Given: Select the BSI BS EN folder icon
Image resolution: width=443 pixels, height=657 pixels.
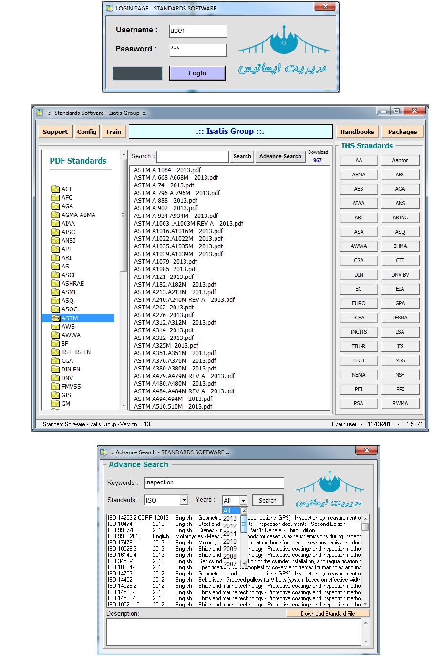Looking at the screenshot, I should tap(55, 352).
